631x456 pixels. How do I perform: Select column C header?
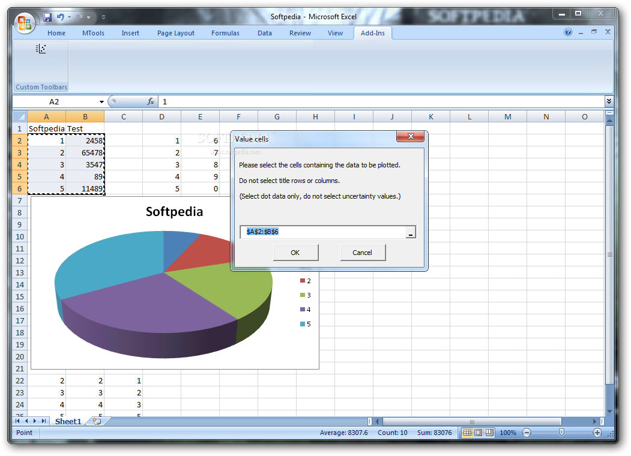click(x=124, y=116)
